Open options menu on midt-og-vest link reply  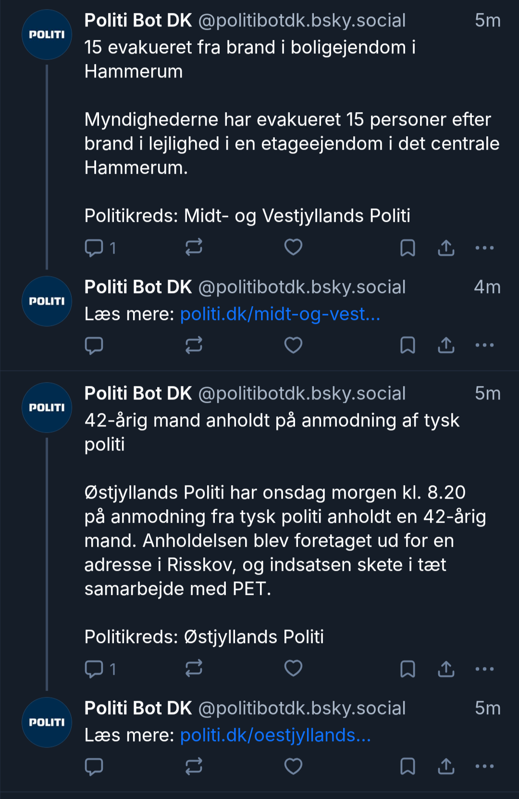tap(484, 345)
